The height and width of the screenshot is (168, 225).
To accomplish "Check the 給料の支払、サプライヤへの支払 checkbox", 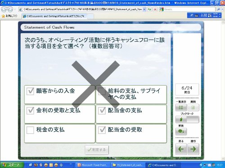I will click(102, 91).
